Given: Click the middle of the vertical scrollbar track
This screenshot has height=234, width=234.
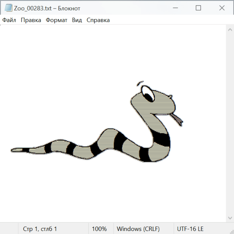Looking at the screenshot, I should (230, 124).
